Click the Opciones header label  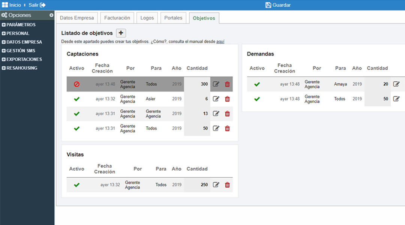[x=19, y=15]
